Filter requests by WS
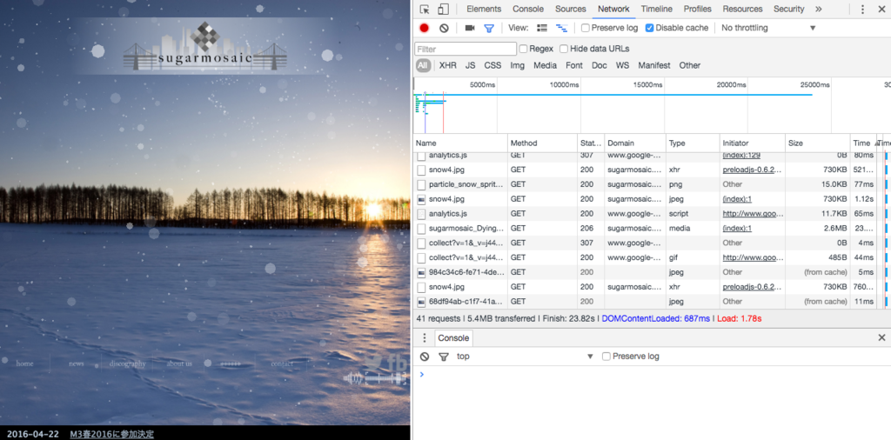The image size is (891, 440). click(x=622, y=65)
